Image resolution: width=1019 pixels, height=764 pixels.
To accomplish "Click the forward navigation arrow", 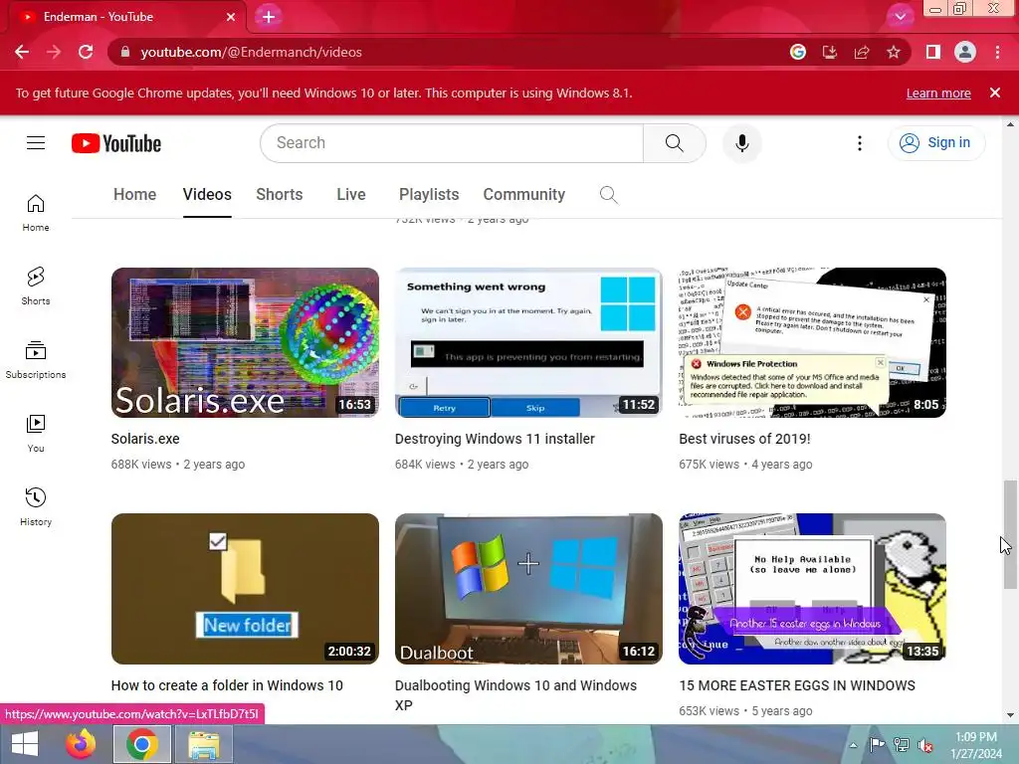I will pyautogui.click(x=54, y=52).
